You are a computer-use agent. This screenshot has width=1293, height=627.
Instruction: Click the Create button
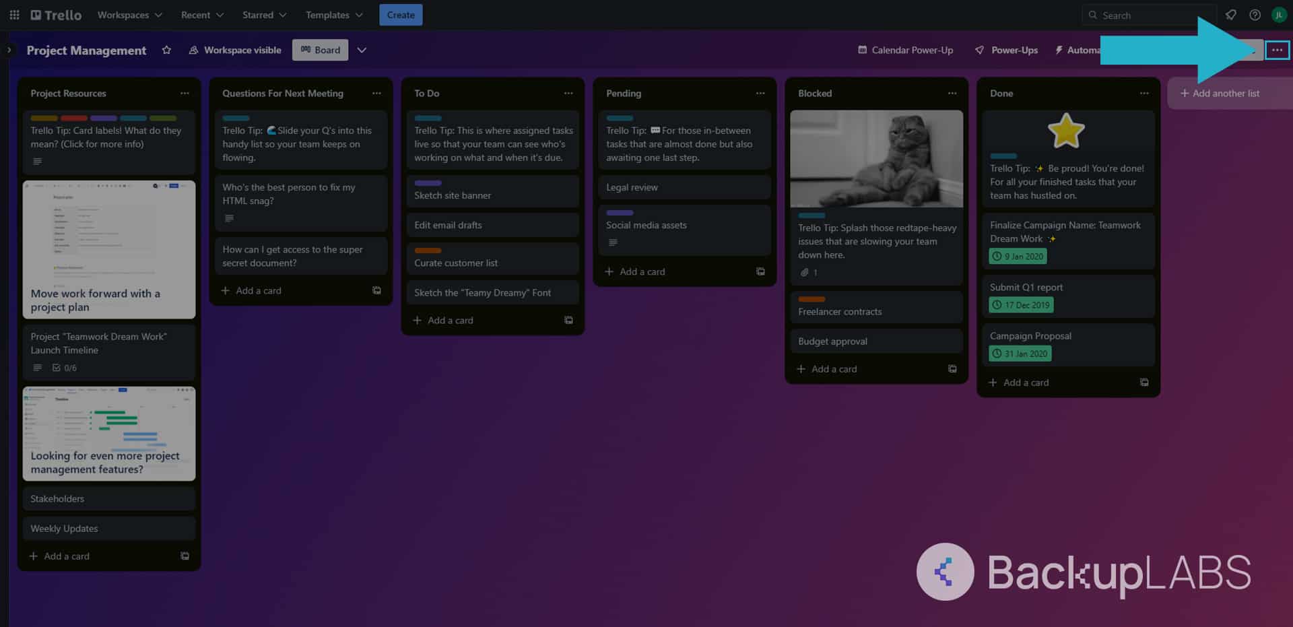[401, 15]
